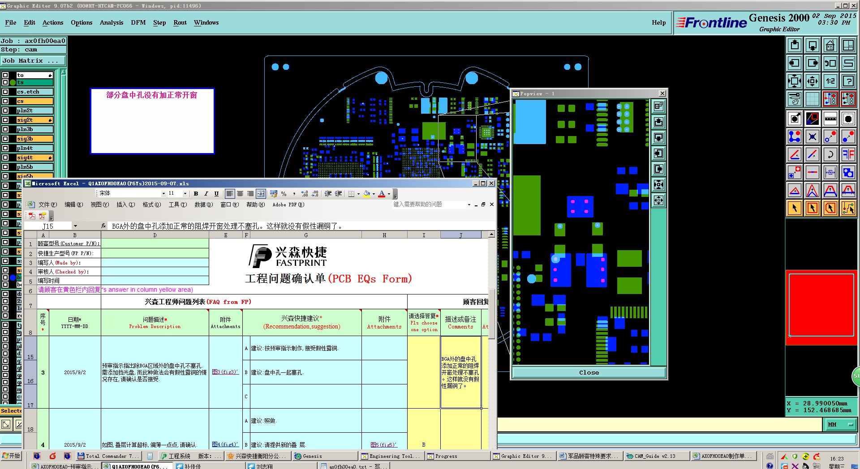Screen dimensions: 860x469
Task: Click the font color A swatch
Action: pos(382,194)
